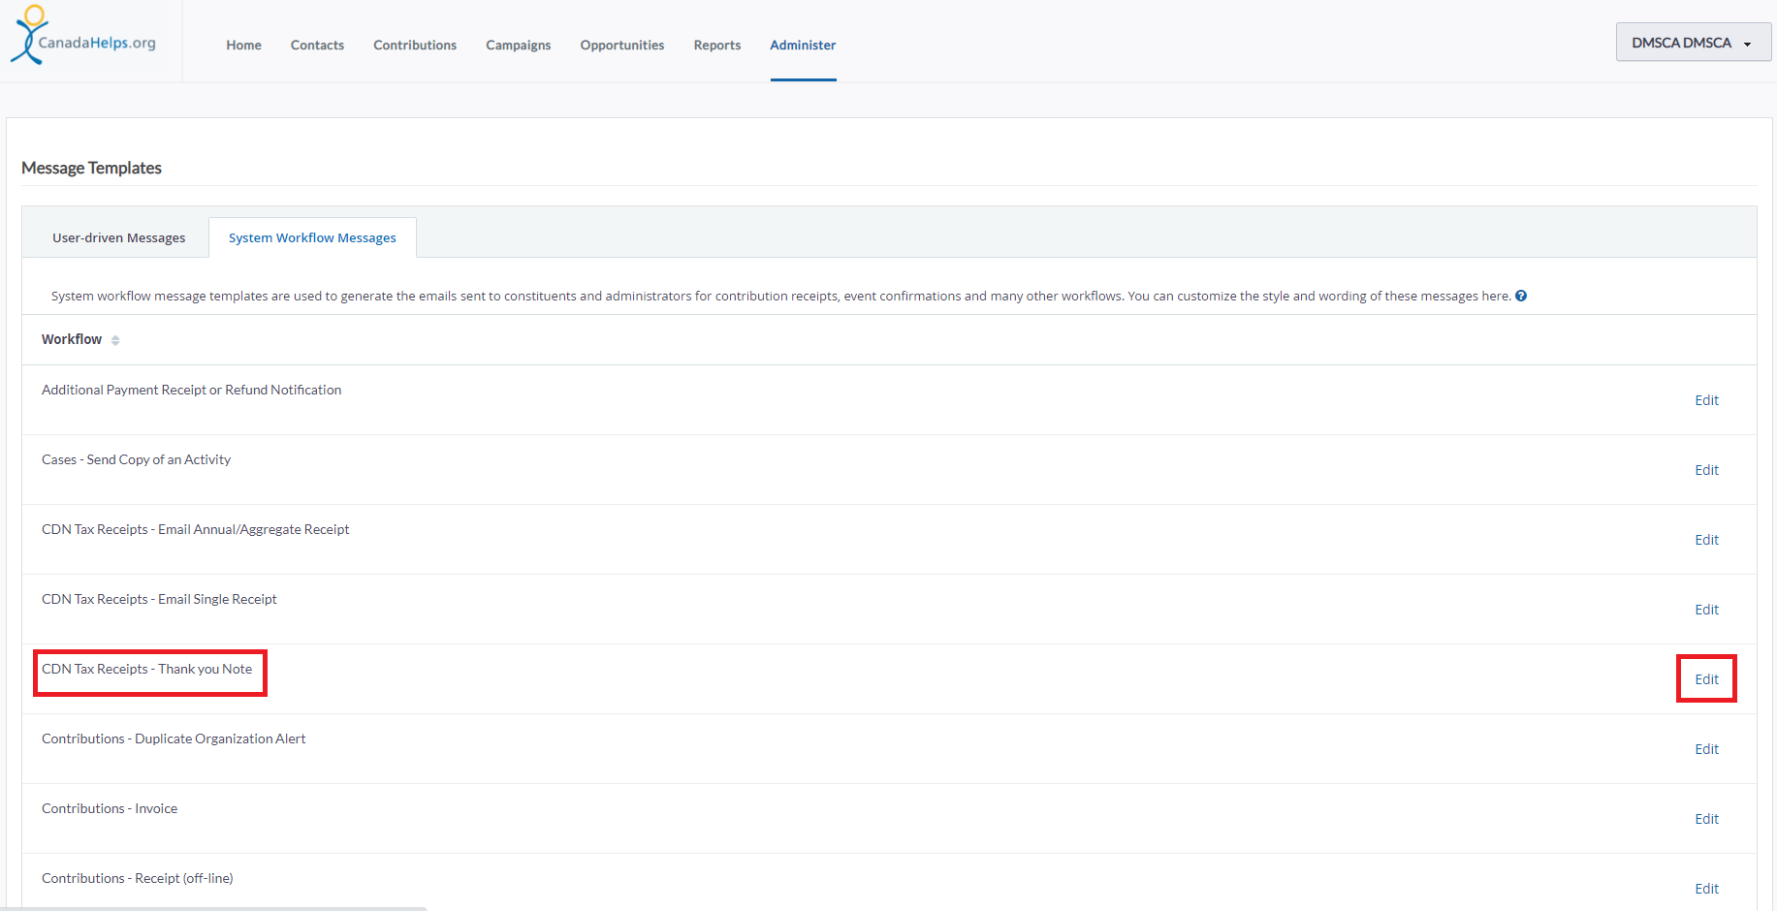Image resolution: width=1777 pixels, height=911 pixels.
Task: Open the help icon after description text
Action: pos(1521,296)
